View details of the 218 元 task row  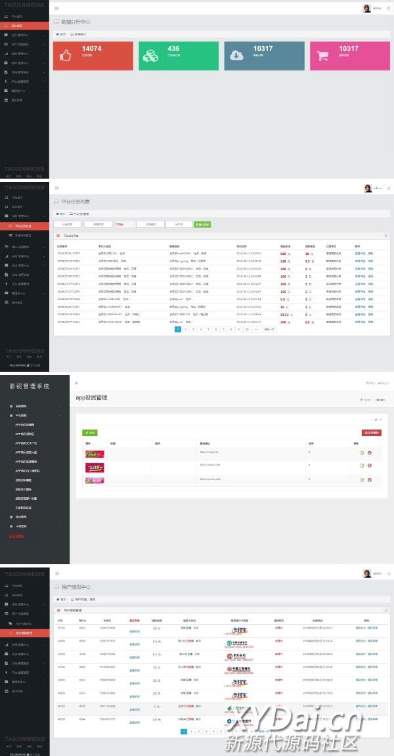point(360,261)
